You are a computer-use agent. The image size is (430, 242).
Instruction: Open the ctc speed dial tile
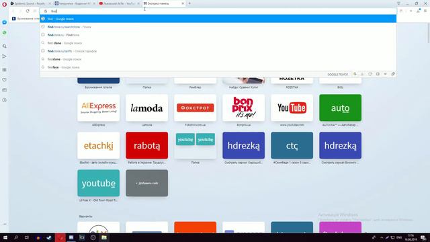tap(292, 145)
